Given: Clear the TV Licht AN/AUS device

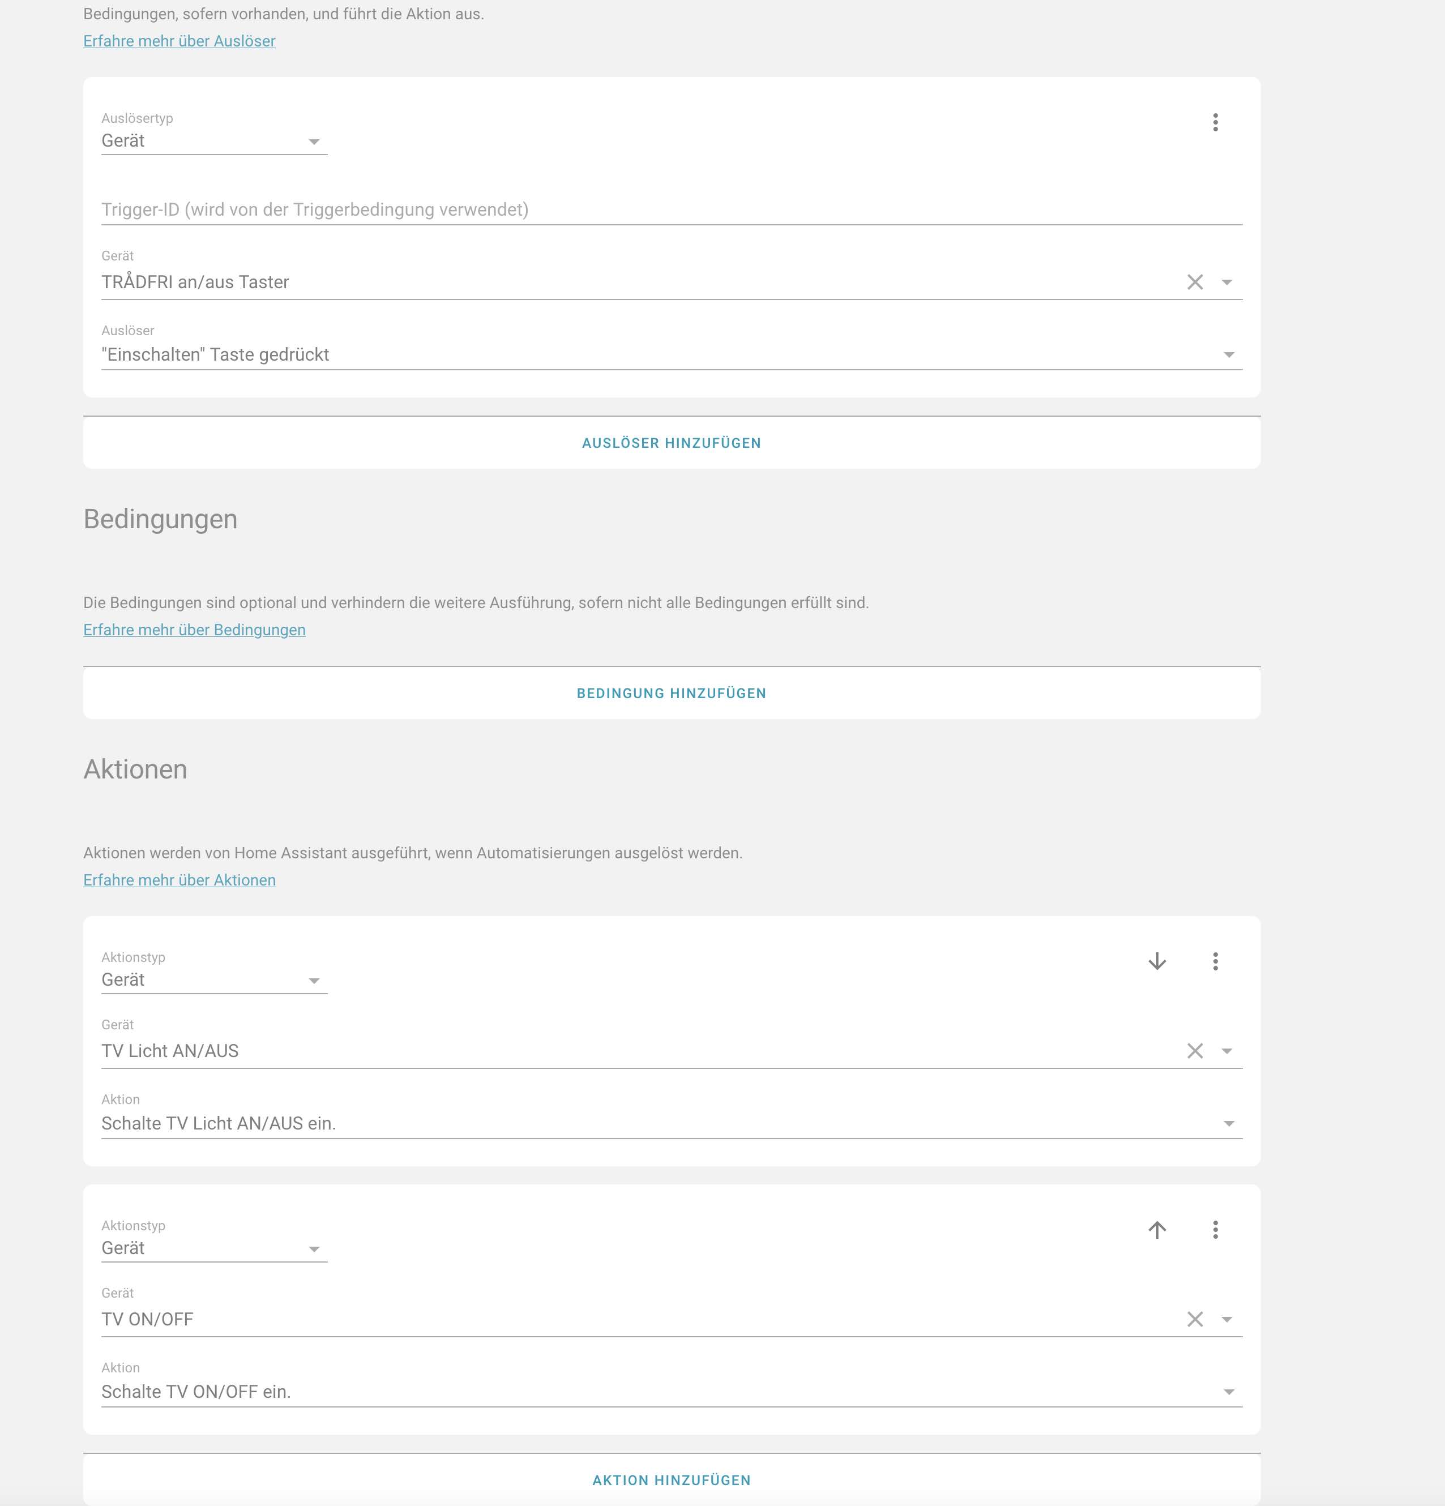Looking at the screenshot, I should coord(1194,1050).
